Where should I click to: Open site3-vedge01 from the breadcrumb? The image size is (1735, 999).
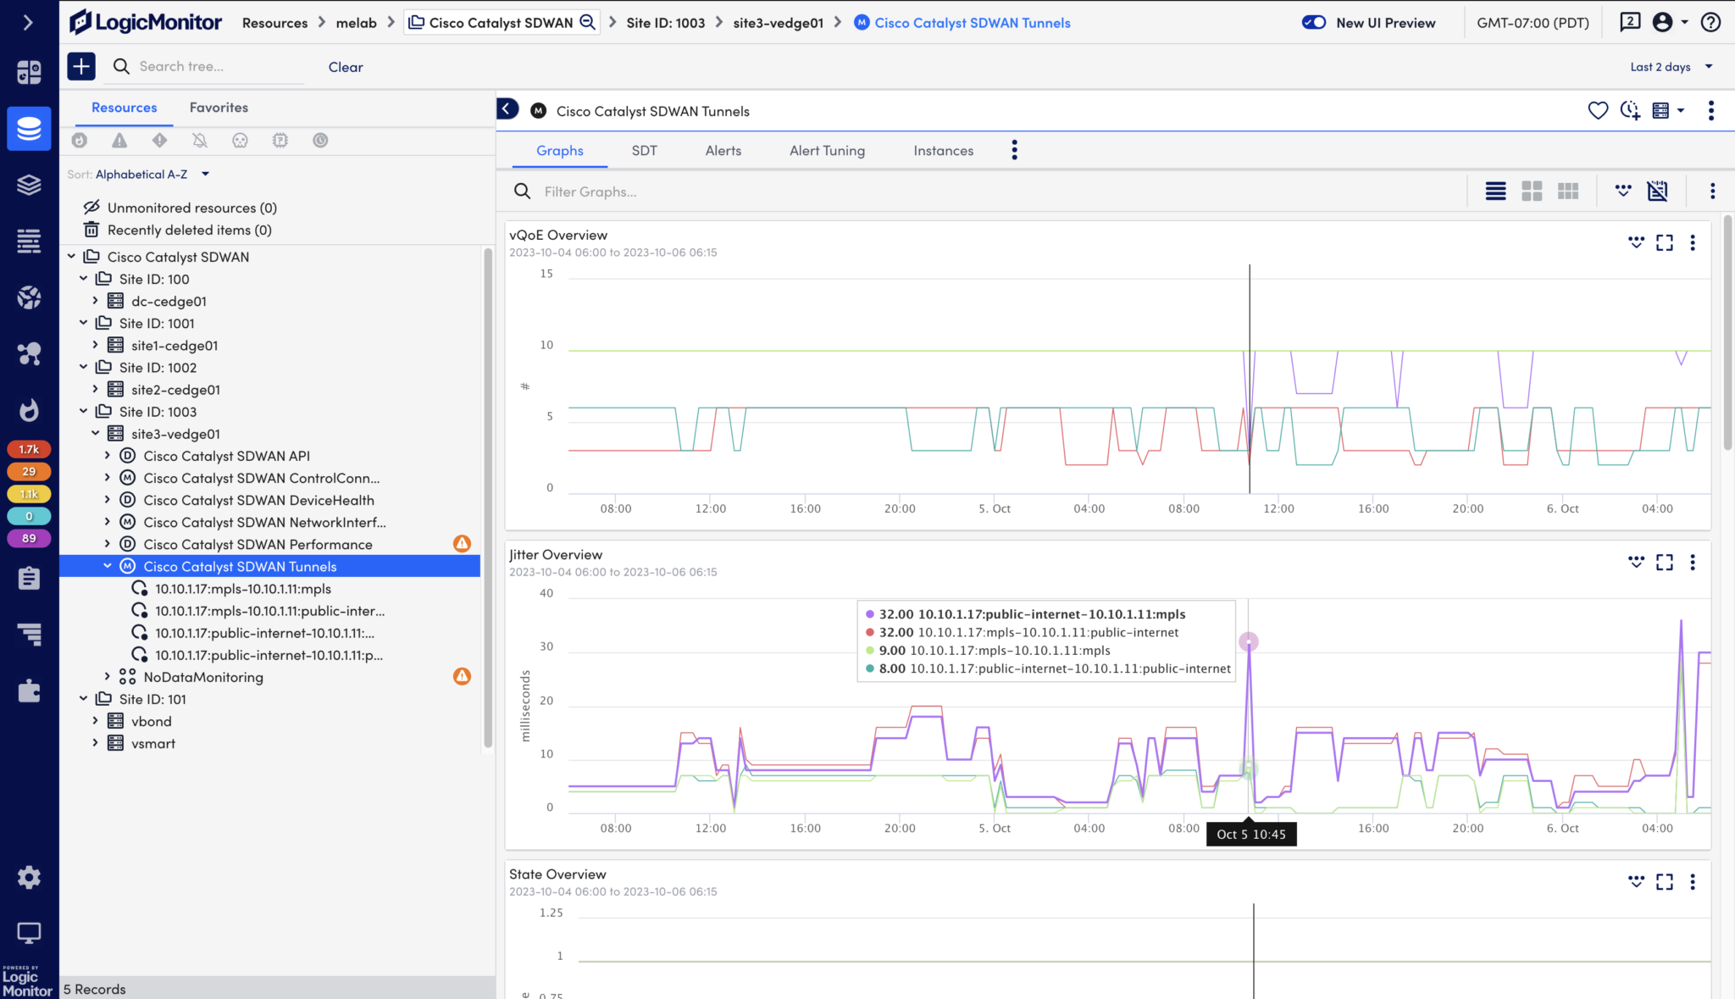777,23
